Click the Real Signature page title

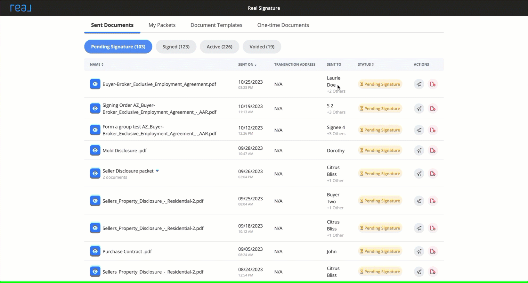pos(264,8)
